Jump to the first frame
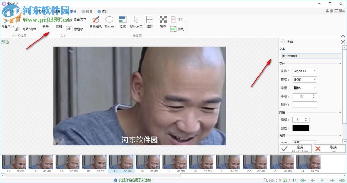Image resolution: width=347 pixels, height=183 pixels. [x=303, y=180]
